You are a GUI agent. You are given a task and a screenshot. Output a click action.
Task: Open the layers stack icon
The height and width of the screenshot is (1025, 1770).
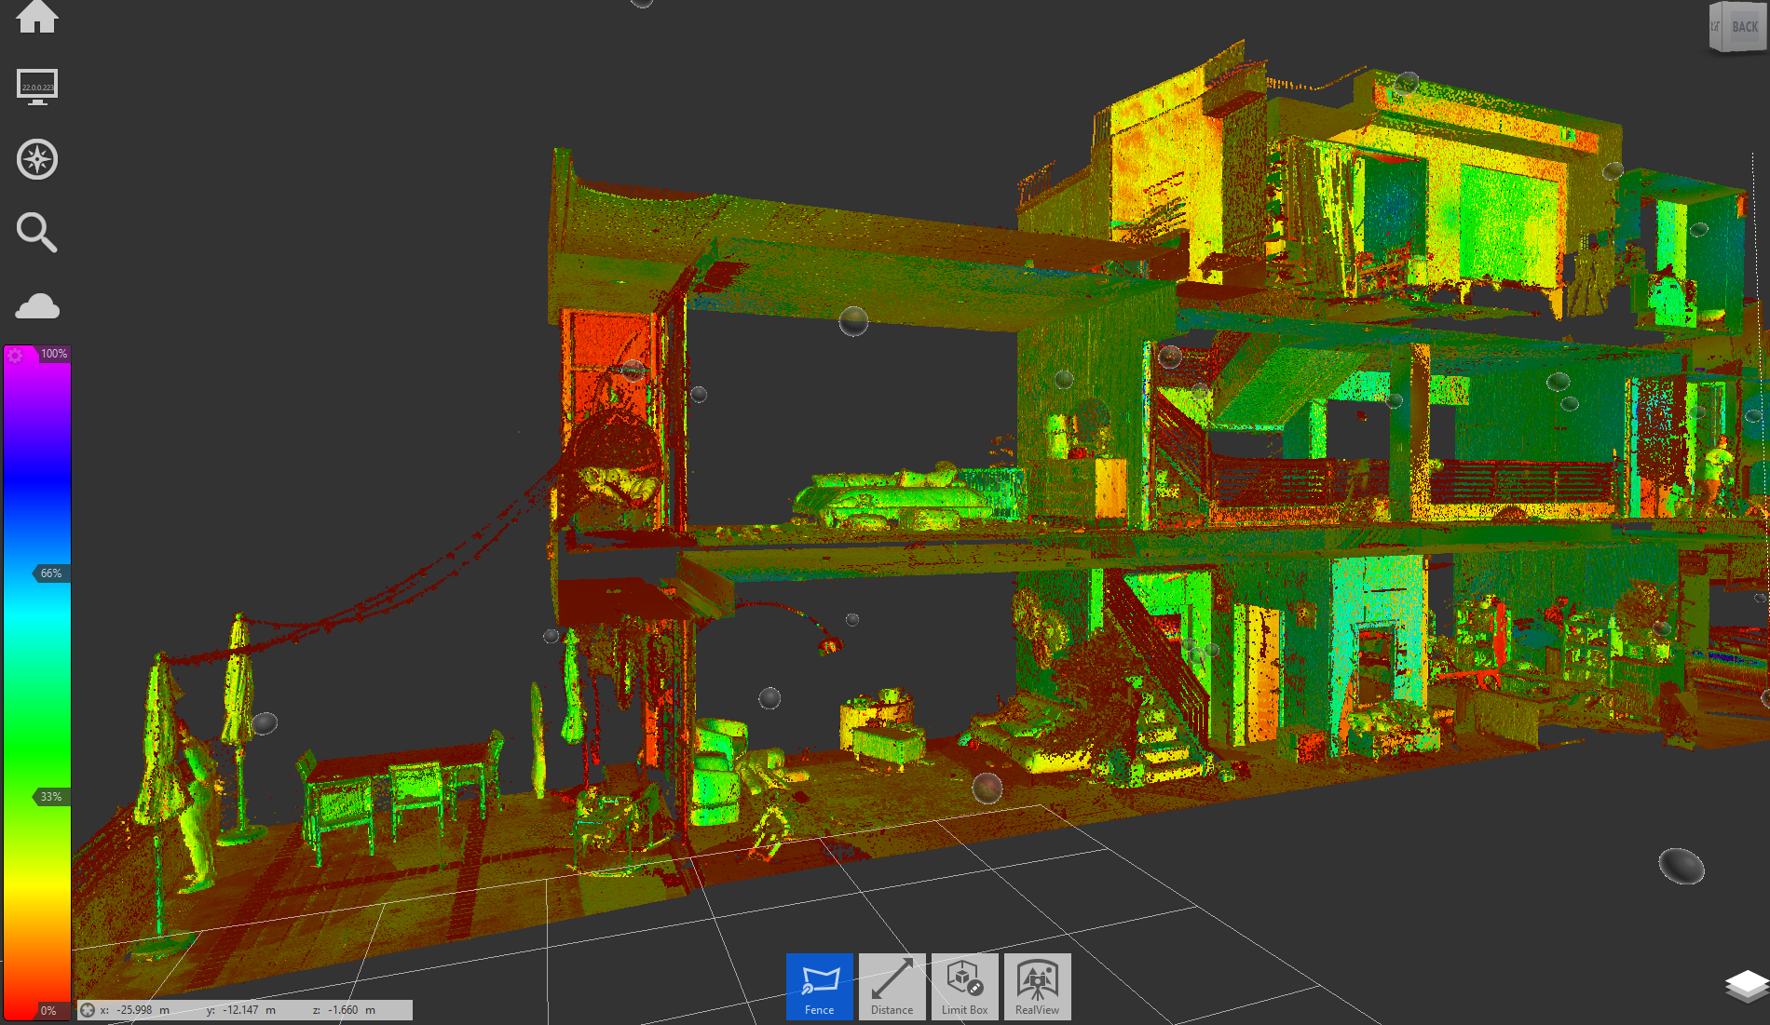[x=1746, y=986]
